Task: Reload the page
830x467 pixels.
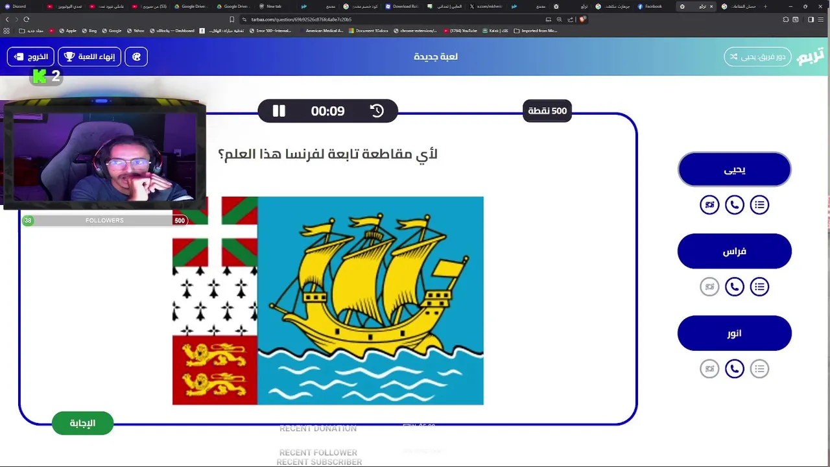Action: (x=27, y=19)
